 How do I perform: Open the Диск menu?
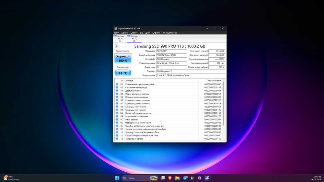tap(148, 33)
